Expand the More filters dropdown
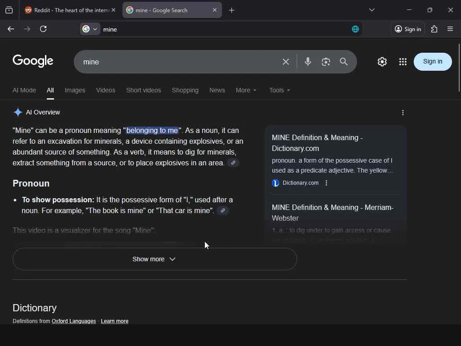 point(246,90)
